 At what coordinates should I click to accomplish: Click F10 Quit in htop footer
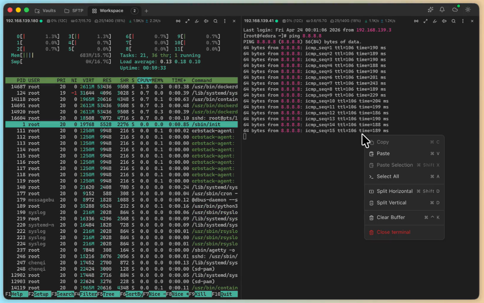tap(225, 294)
